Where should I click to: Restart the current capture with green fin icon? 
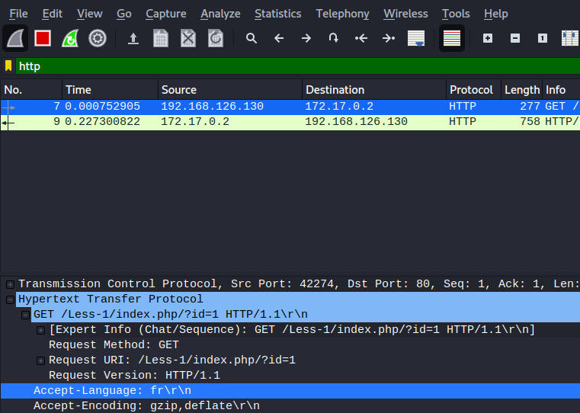pos(70,38)
